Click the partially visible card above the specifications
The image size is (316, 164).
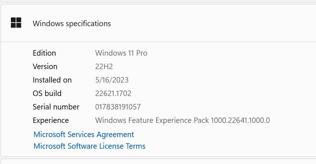click(x=158, y=1)
